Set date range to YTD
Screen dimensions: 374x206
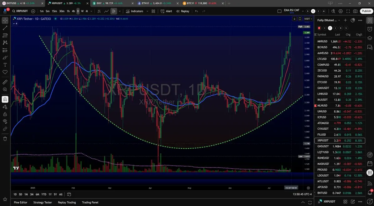(44, 194)
